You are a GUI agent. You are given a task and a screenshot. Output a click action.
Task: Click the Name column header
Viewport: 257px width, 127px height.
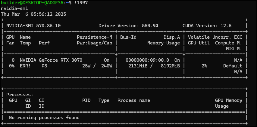tap(25, 37)
